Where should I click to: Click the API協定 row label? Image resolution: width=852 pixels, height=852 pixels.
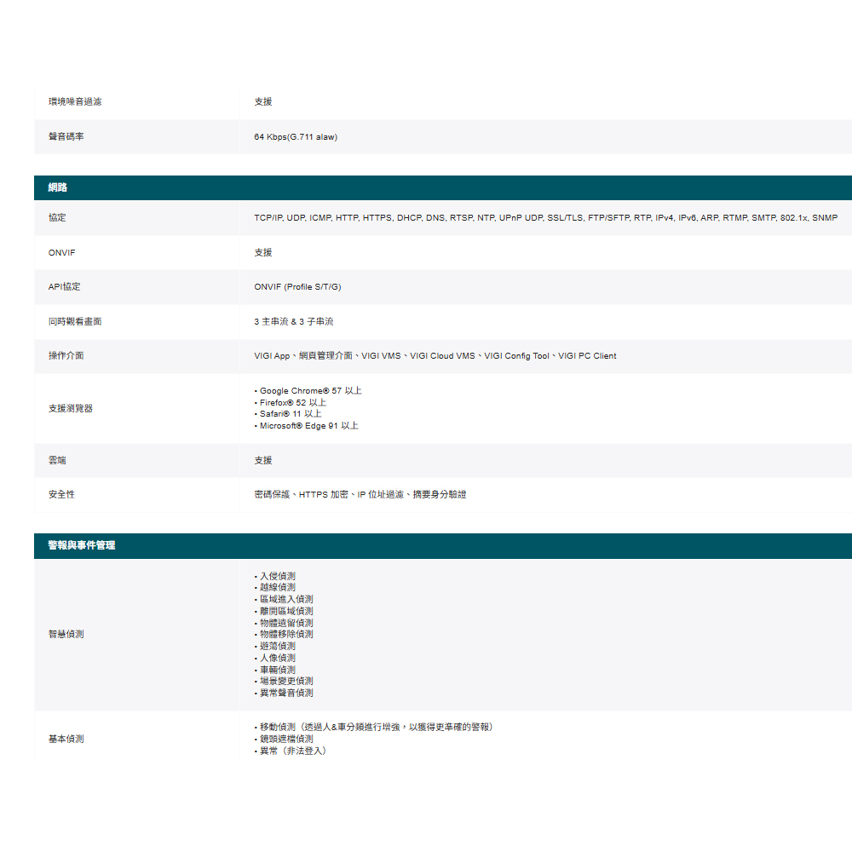pos(64,287)
